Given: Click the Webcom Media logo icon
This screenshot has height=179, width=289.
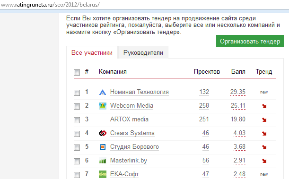Looking at the screenshot, I should (103, 106).
